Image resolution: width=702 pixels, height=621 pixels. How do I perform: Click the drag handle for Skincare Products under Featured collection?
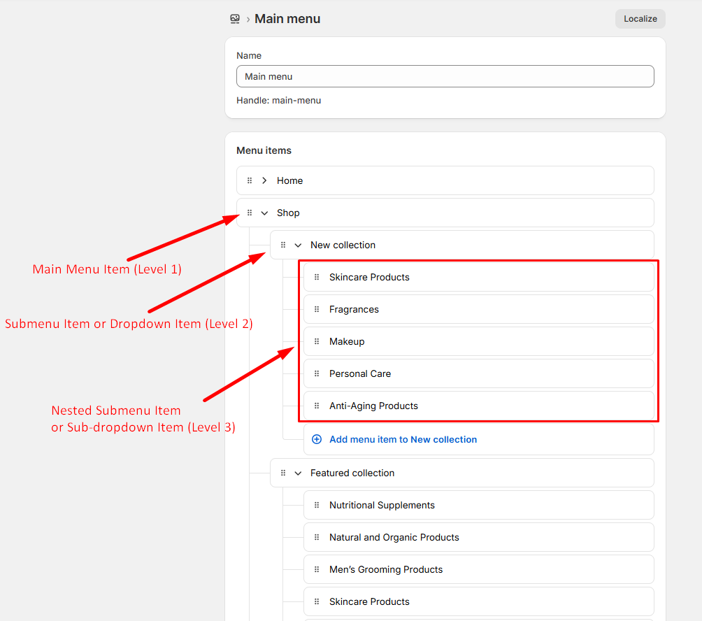coord(317,601)
